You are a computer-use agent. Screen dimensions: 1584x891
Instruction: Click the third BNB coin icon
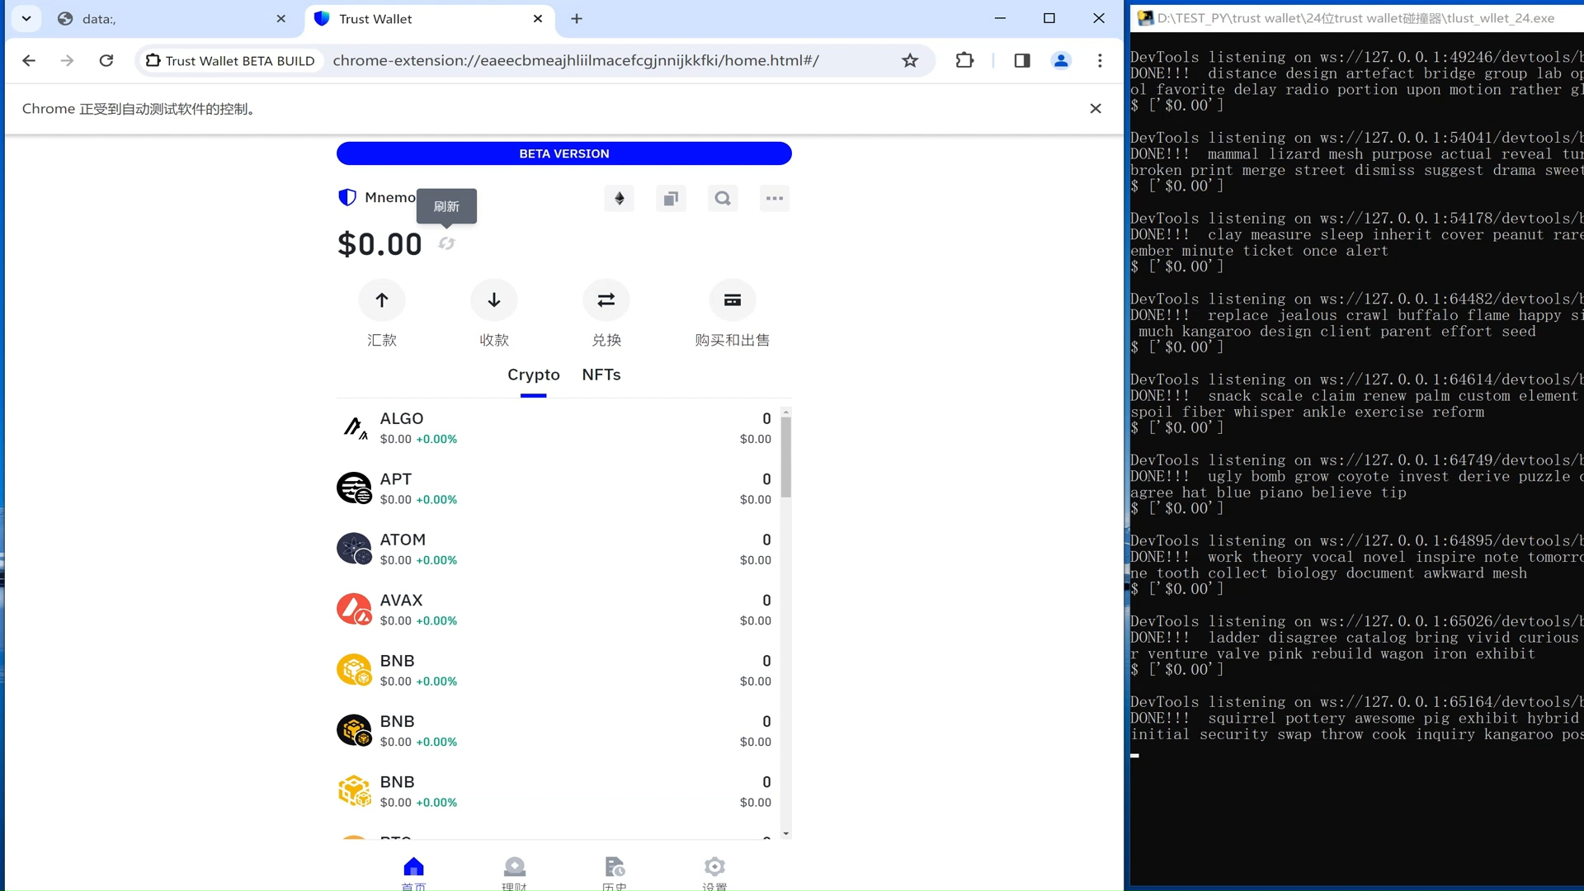pyautogui.click(x=355, y=790)
